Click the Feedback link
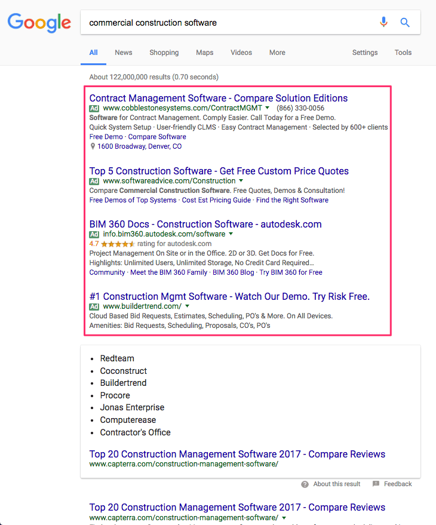The image size is (436, 525). point(398,484)
